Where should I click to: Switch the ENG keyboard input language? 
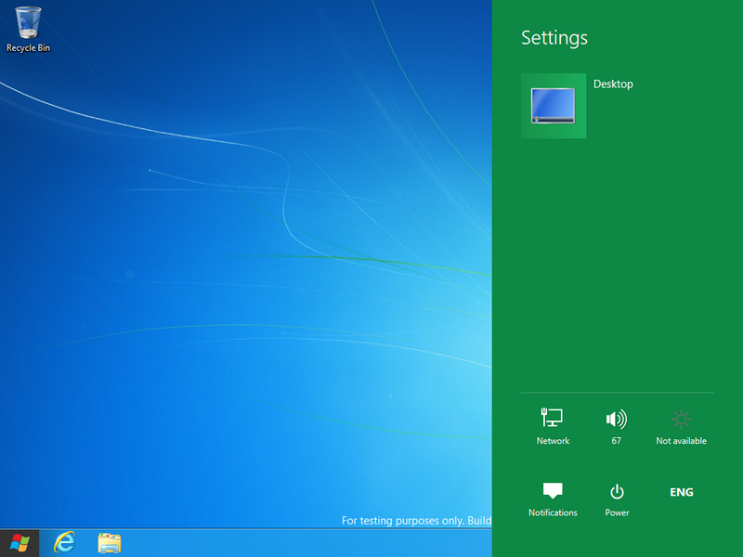(682, 492)
